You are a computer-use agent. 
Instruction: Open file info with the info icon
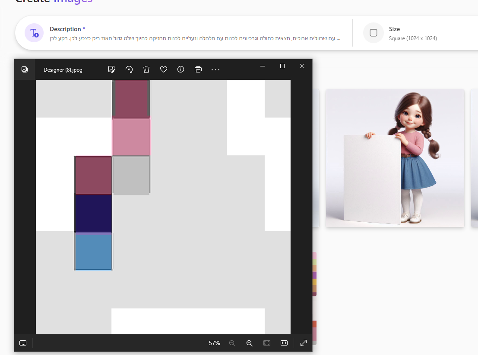coord(181,69)
